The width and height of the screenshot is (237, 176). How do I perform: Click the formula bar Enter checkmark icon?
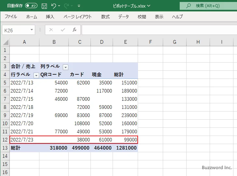coord(63,30)
